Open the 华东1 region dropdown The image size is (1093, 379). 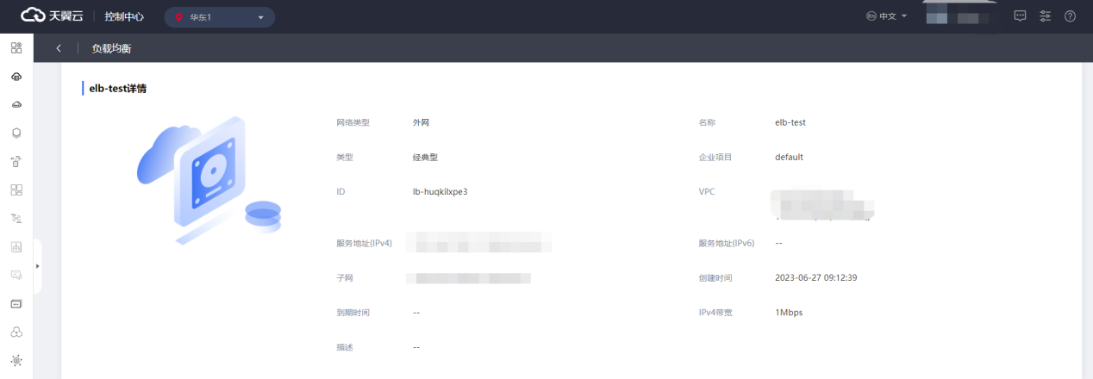[220, 17]
